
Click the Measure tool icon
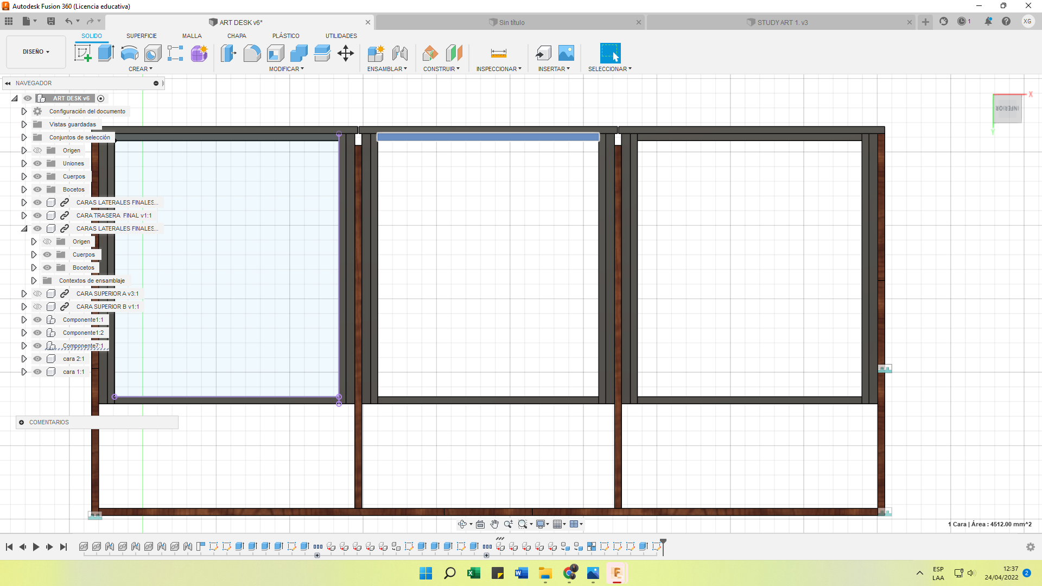click(498, 53)
